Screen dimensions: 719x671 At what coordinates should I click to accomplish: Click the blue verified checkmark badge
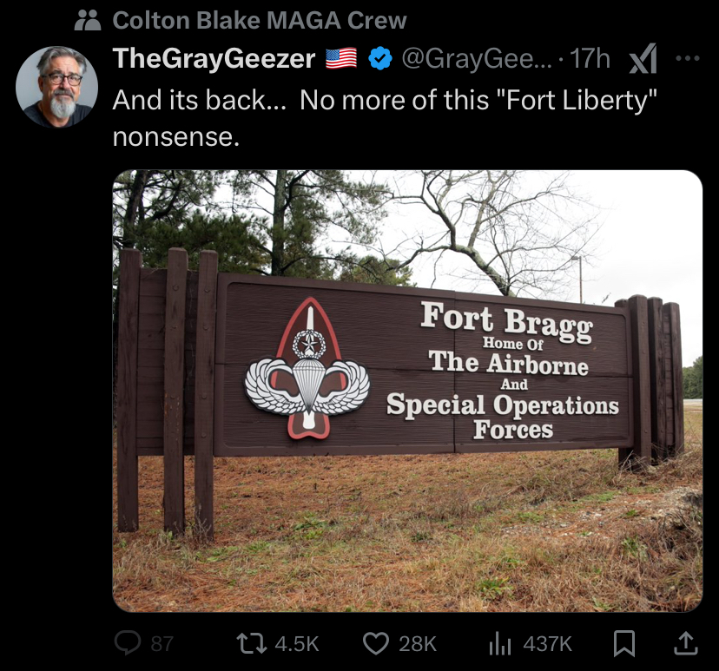380,59
